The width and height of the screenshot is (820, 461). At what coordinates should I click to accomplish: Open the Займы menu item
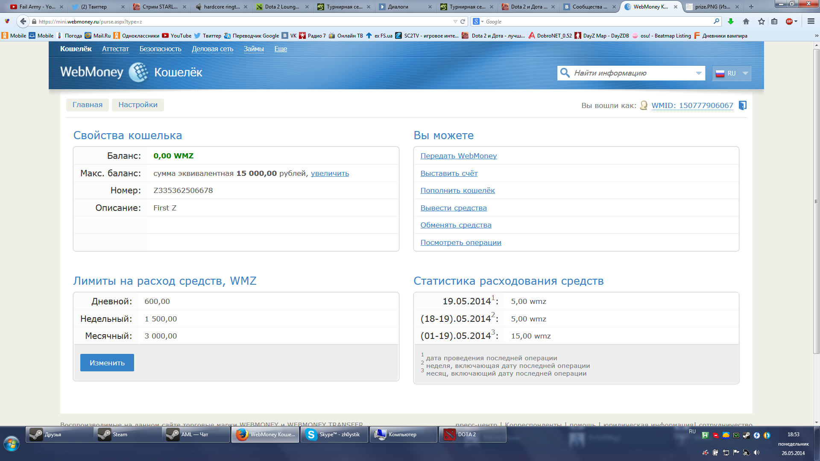coord(254,49)
